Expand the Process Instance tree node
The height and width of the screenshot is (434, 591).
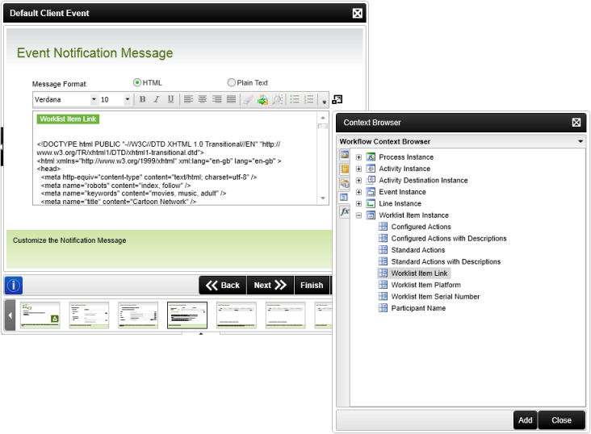point(358,157)
